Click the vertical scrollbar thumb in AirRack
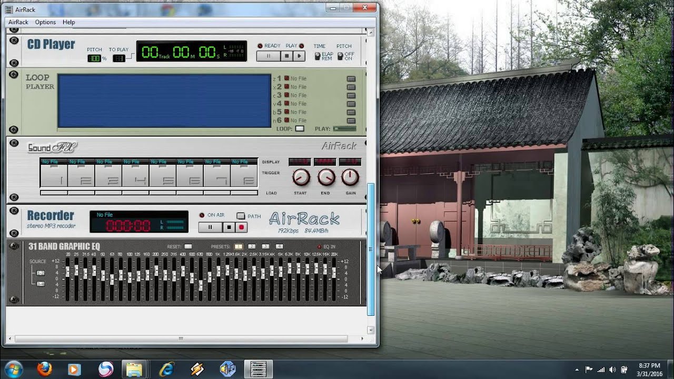 click(x=371, y=249)
